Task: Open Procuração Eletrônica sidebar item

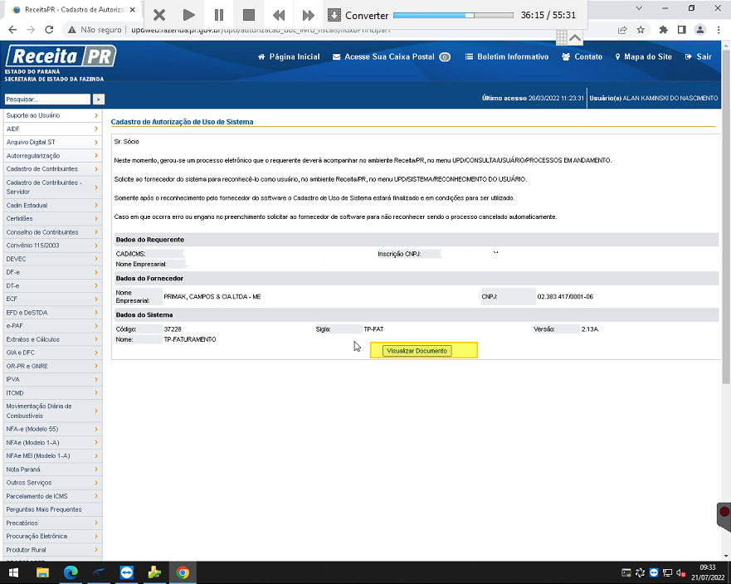Action: coord(52,536)
